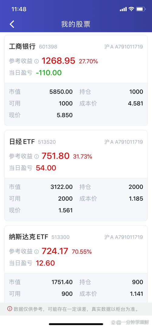The width and height of the screenshot is (152, 328).
Task: Tap info icon beside 纳斯达克ETF 参考收益
Action: tap(36, 251)
